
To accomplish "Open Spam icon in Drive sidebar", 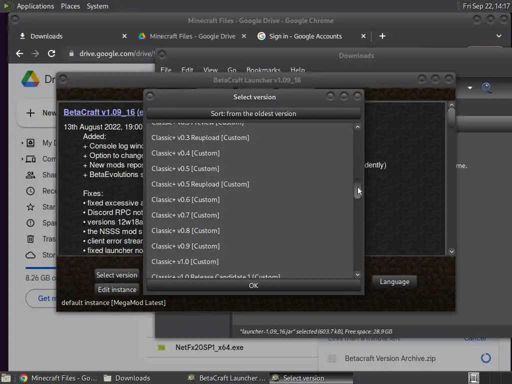I will pos(30,223).
